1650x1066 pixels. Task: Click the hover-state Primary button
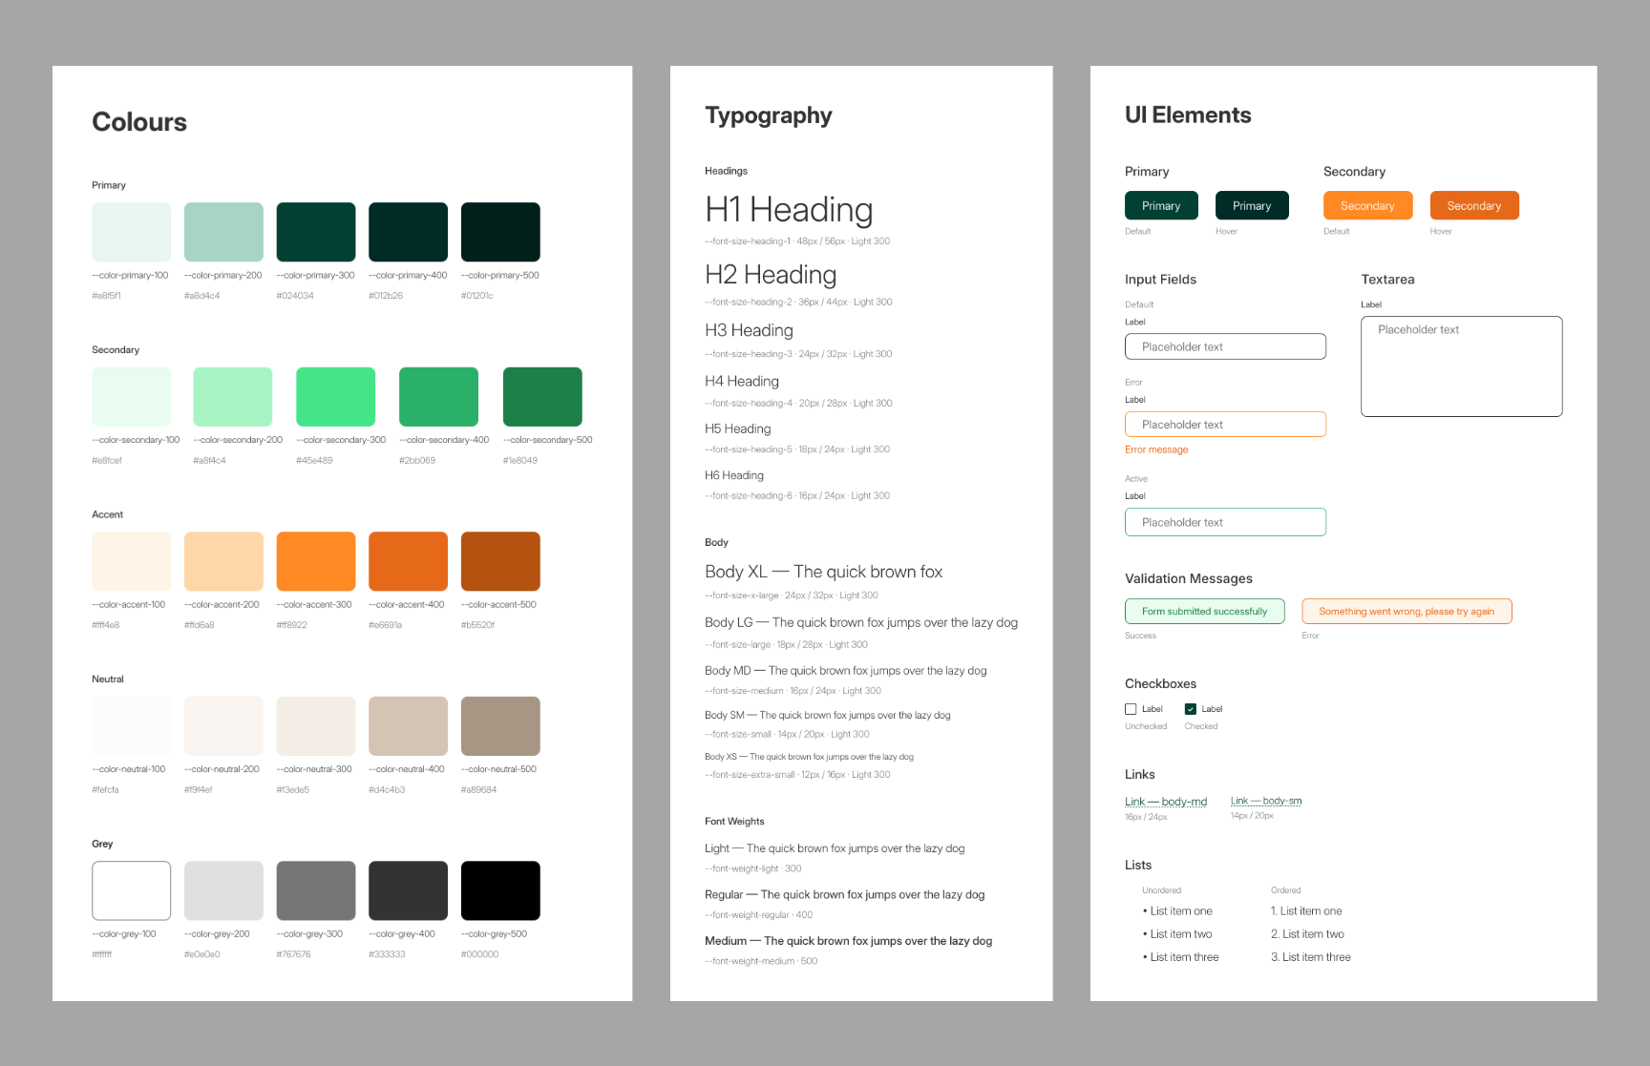[x=1252, y=205]
